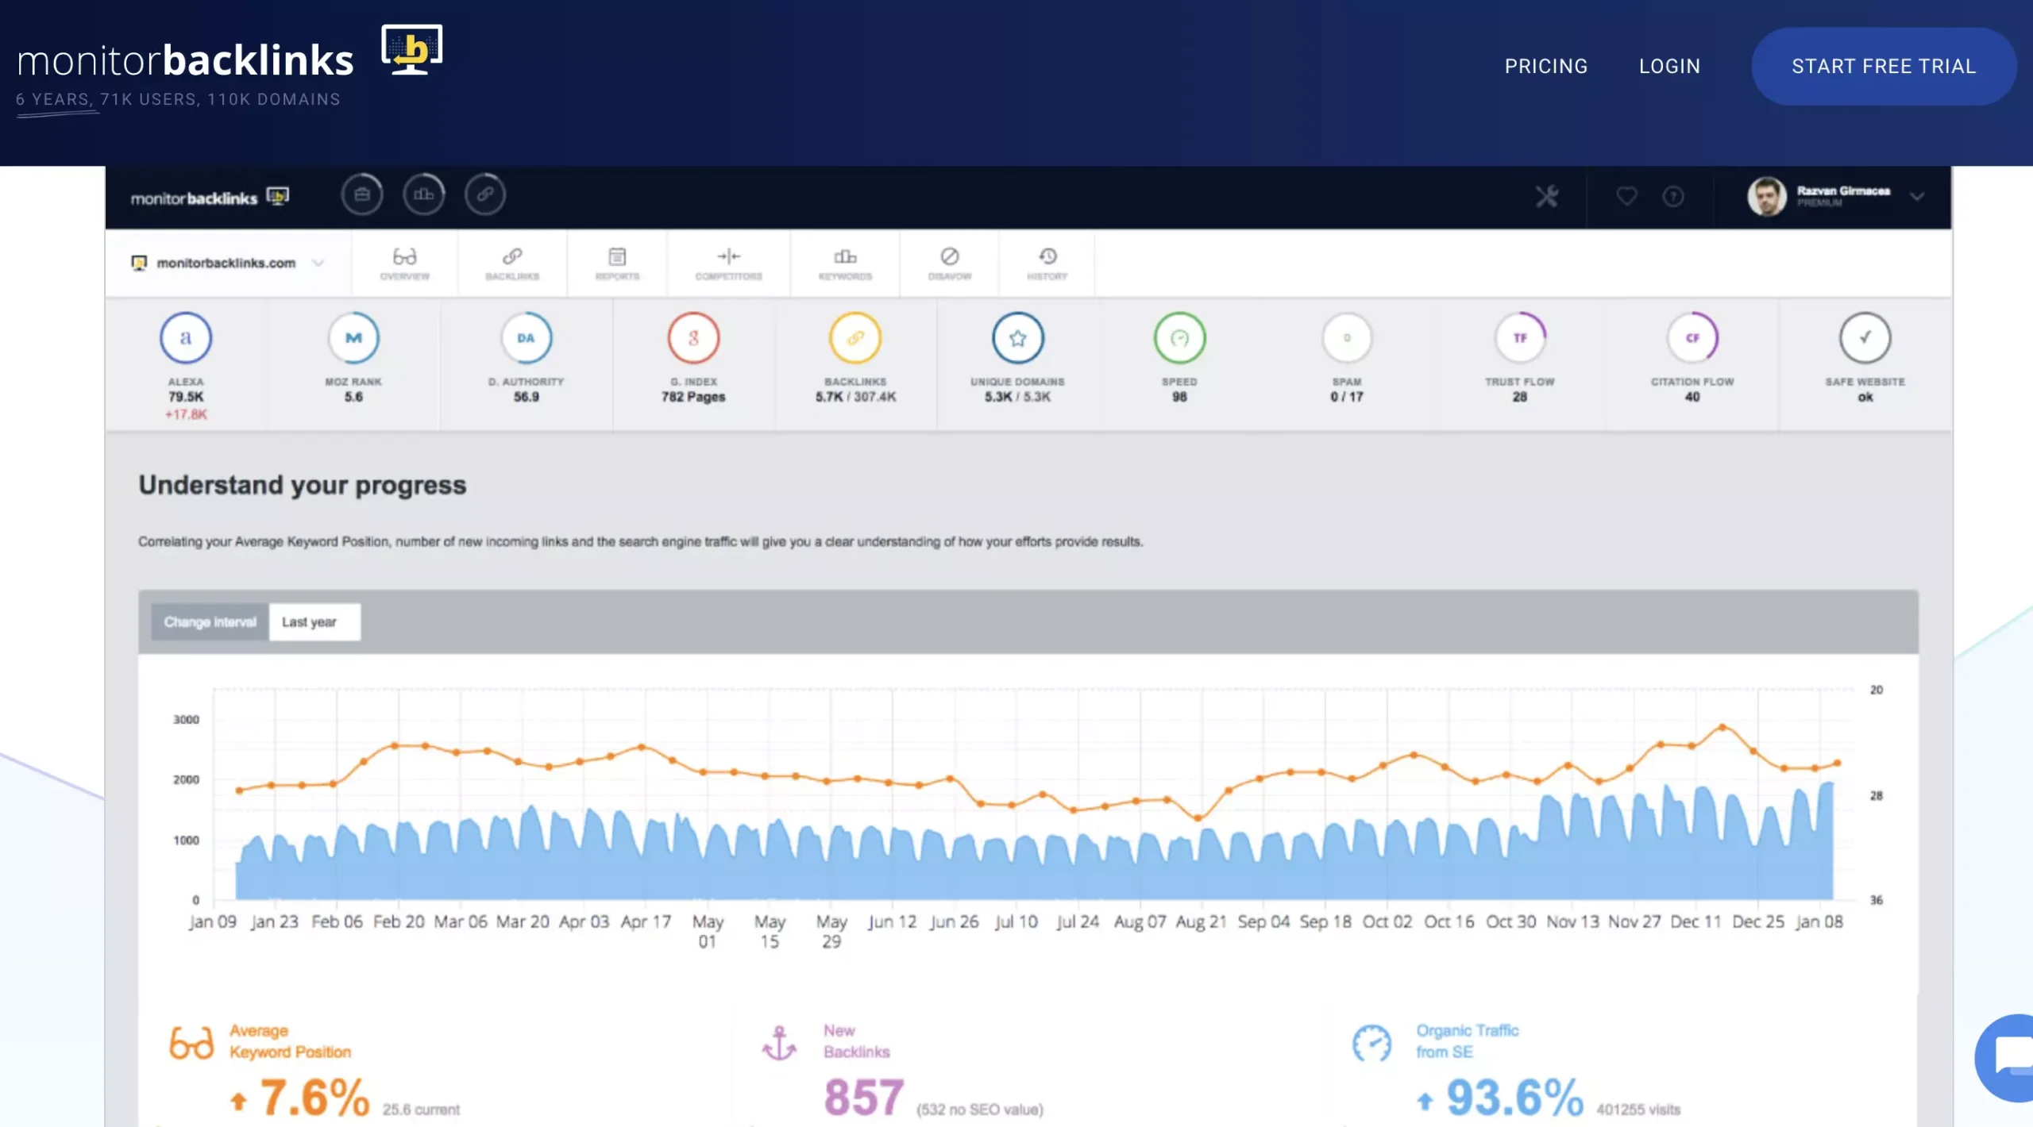Click the Average Keyword Position glasses icon

tap(191, 1043)
